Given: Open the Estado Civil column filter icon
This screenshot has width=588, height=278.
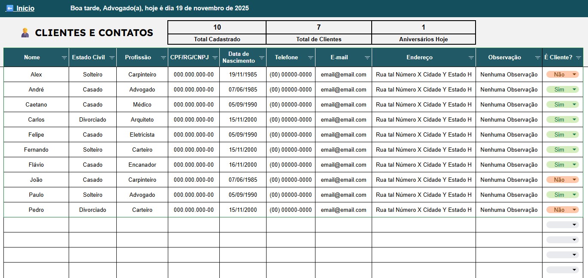Looking at the screenshot, I should click(112, 58).
